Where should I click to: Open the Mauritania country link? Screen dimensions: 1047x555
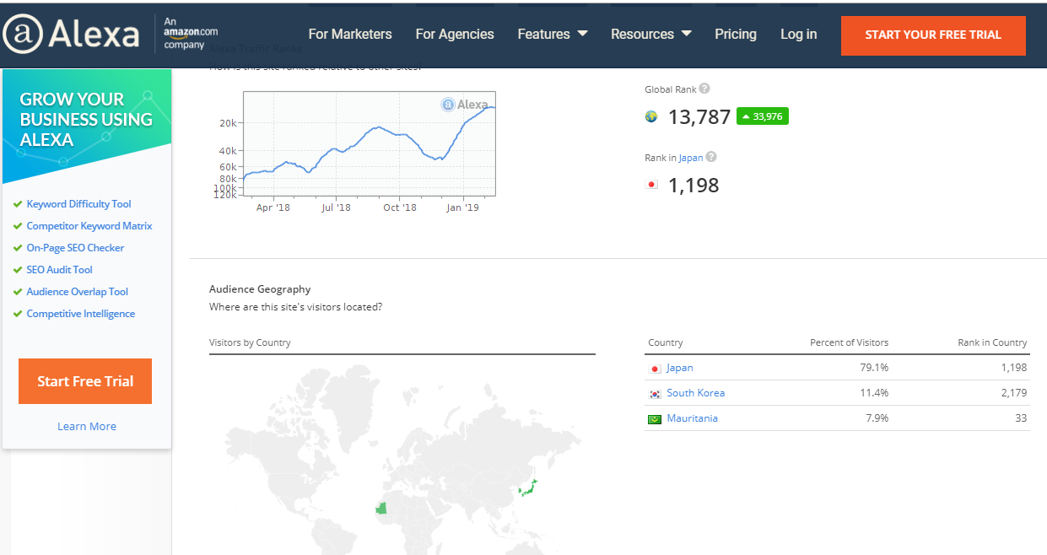tap(692, 418)
